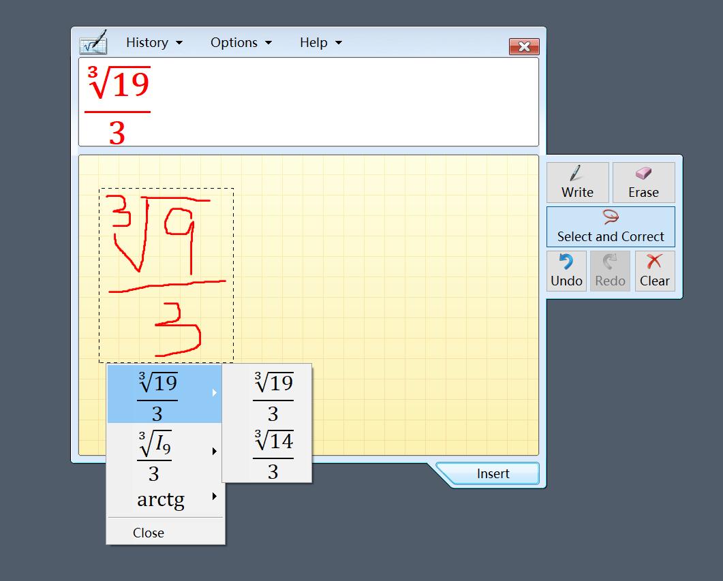Clear all handwriting
The width and height of the screenshot is (723, 581).
click(x=654, y=271)
